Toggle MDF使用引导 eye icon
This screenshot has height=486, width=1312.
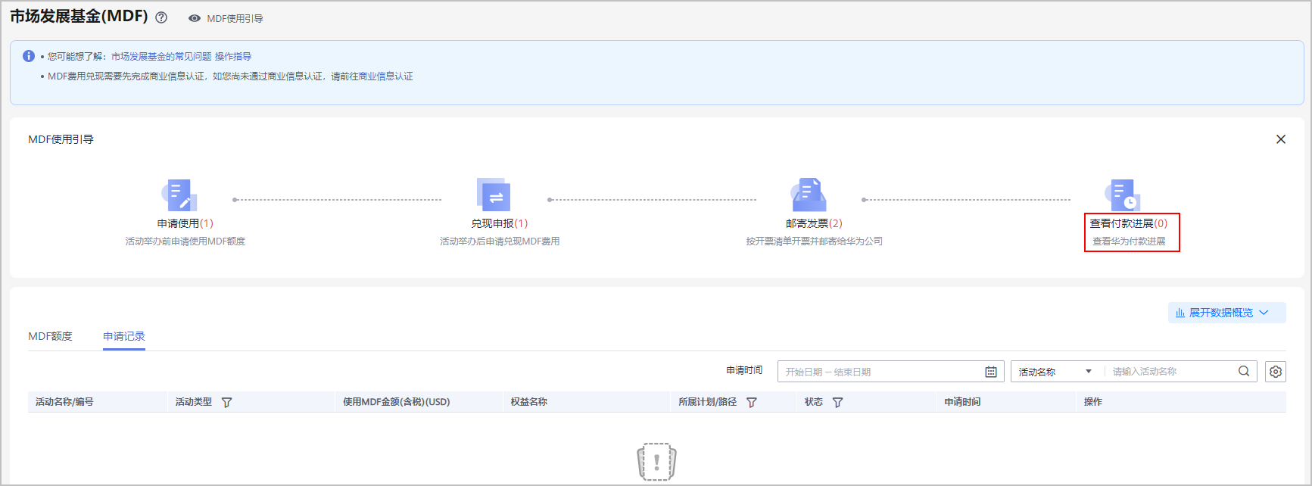click(x=195, y=18)
